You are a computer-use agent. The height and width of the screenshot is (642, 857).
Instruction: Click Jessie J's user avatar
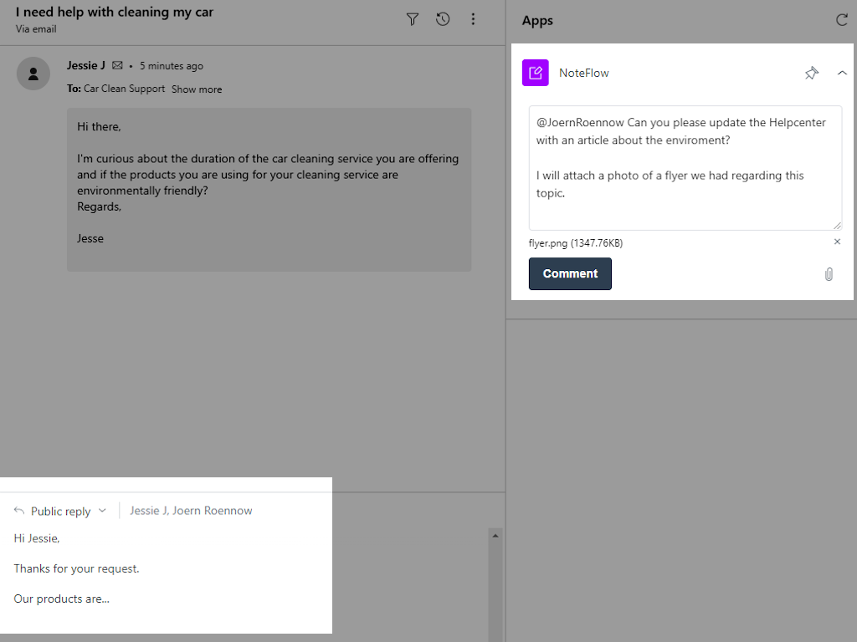pos(33,74)
